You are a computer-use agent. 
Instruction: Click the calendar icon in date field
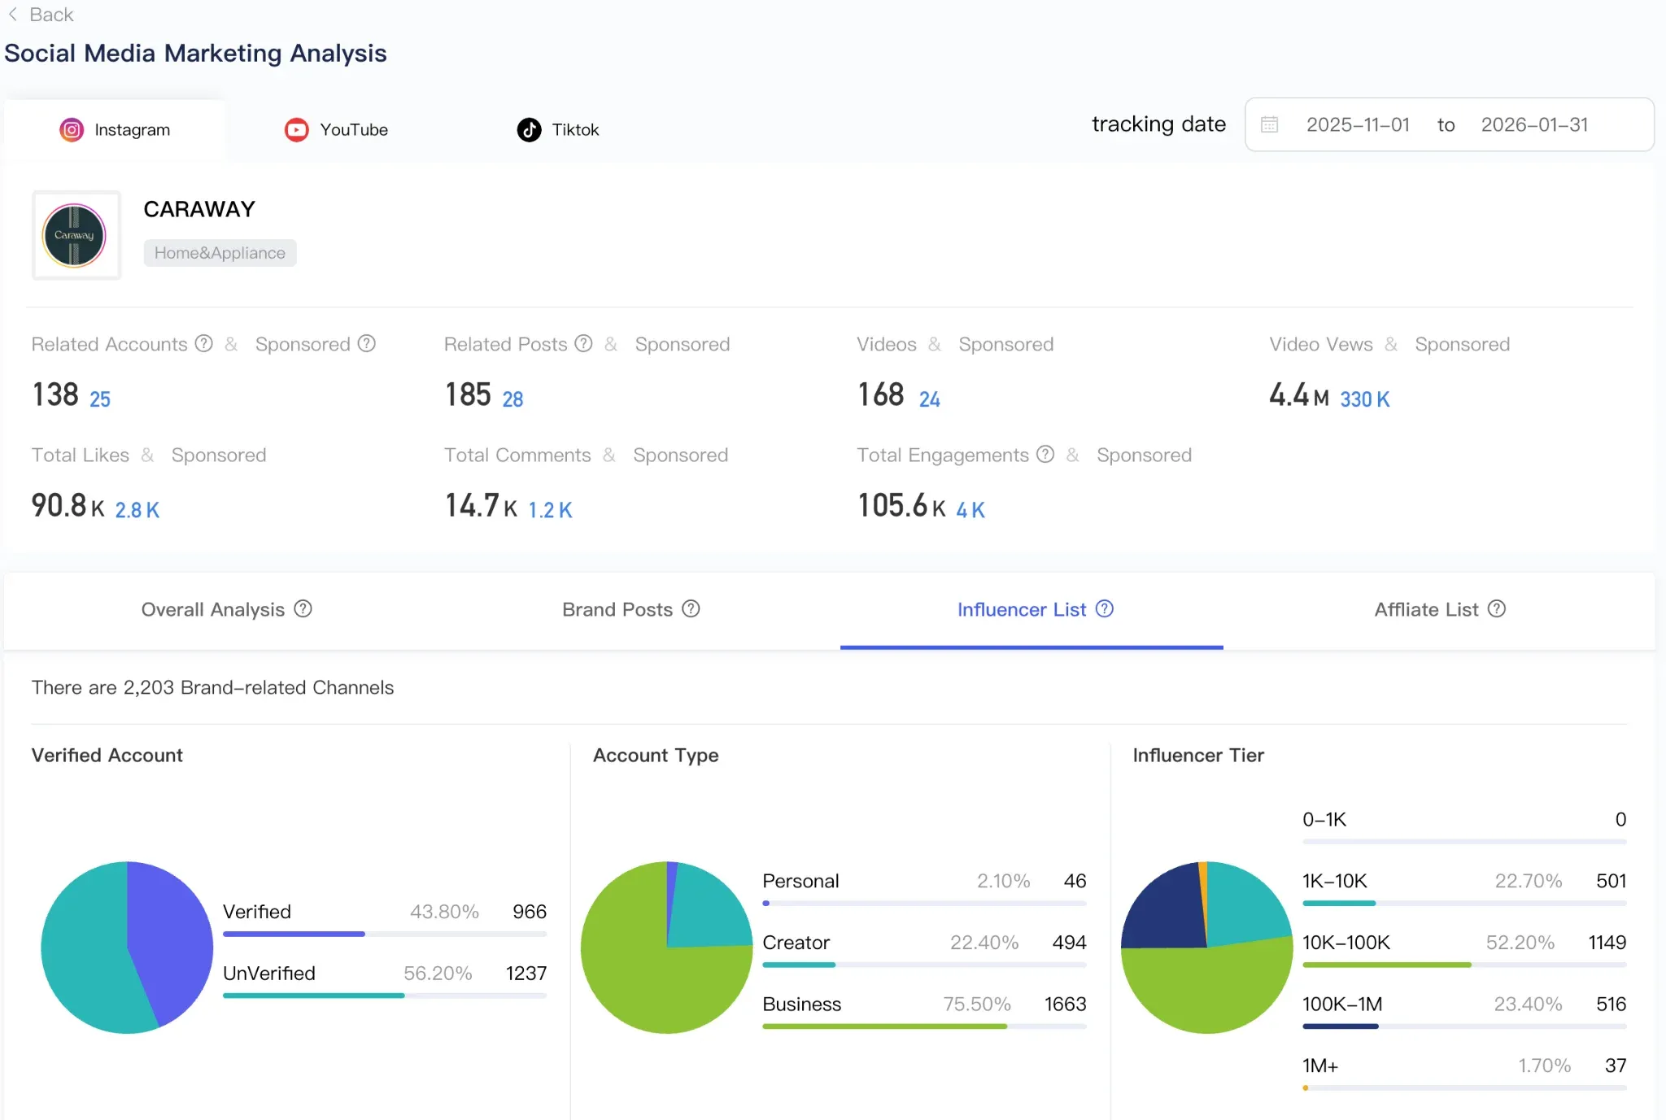point(1269,124)
